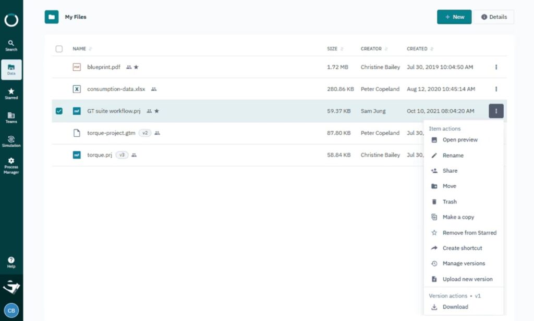Click shared-people icon beside torque-project.gtm
This screenshot has height=321, width=534.
pyautogui.click(x=157, y=133)
